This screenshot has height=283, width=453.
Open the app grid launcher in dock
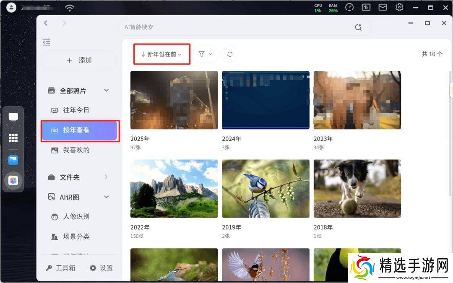13,138
